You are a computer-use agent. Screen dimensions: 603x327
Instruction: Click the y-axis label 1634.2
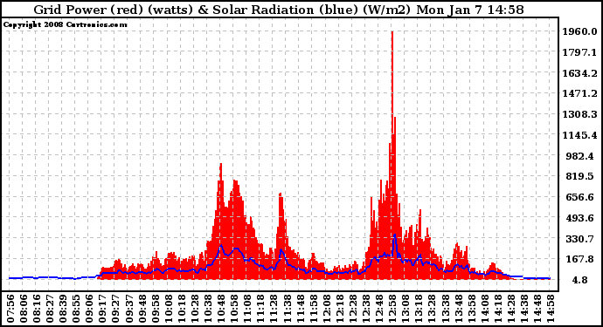point(580,73)
